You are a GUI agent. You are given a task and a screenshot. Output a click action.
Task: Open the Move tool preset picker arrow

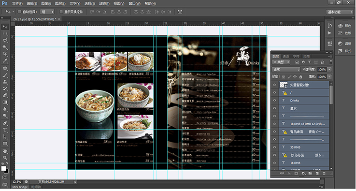(14, 12)
